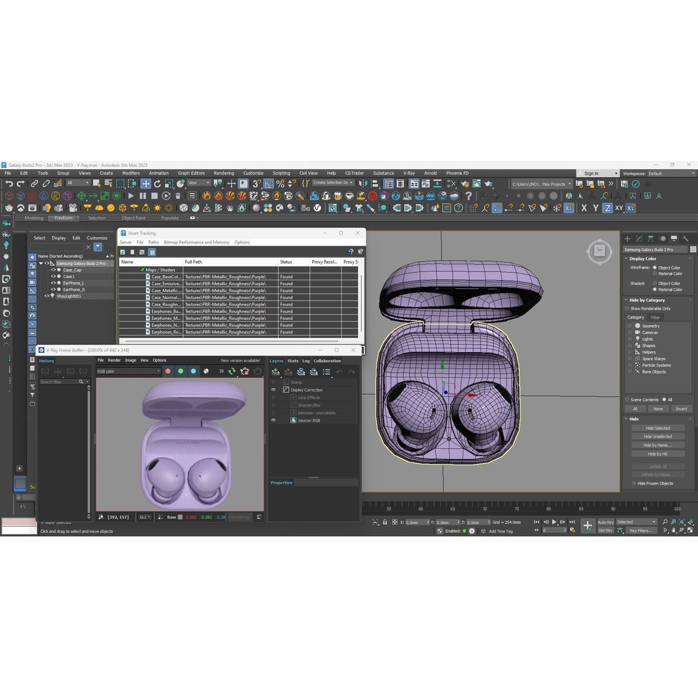Image resolution: width=698 pixels, height=698 pixels.
Task: Restrict transform to XY plane
Action: (619, 208)
